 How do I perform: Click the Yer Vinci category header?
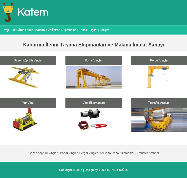pos(28,103)
